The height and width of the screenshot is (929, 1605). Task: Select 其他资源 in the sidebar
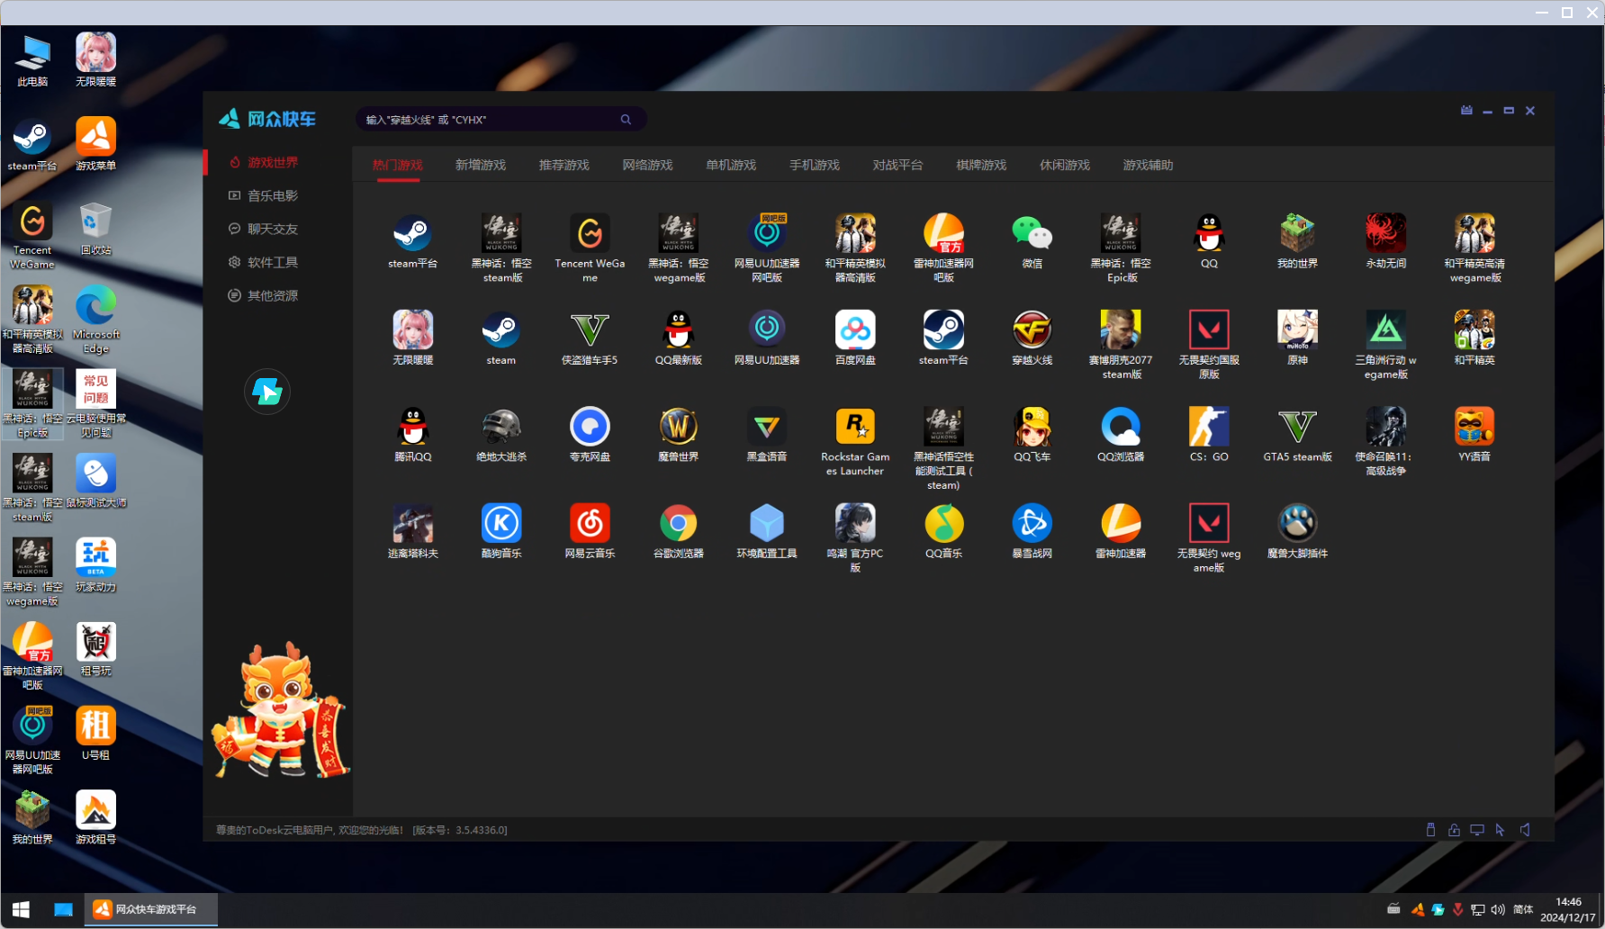point(263,295)
